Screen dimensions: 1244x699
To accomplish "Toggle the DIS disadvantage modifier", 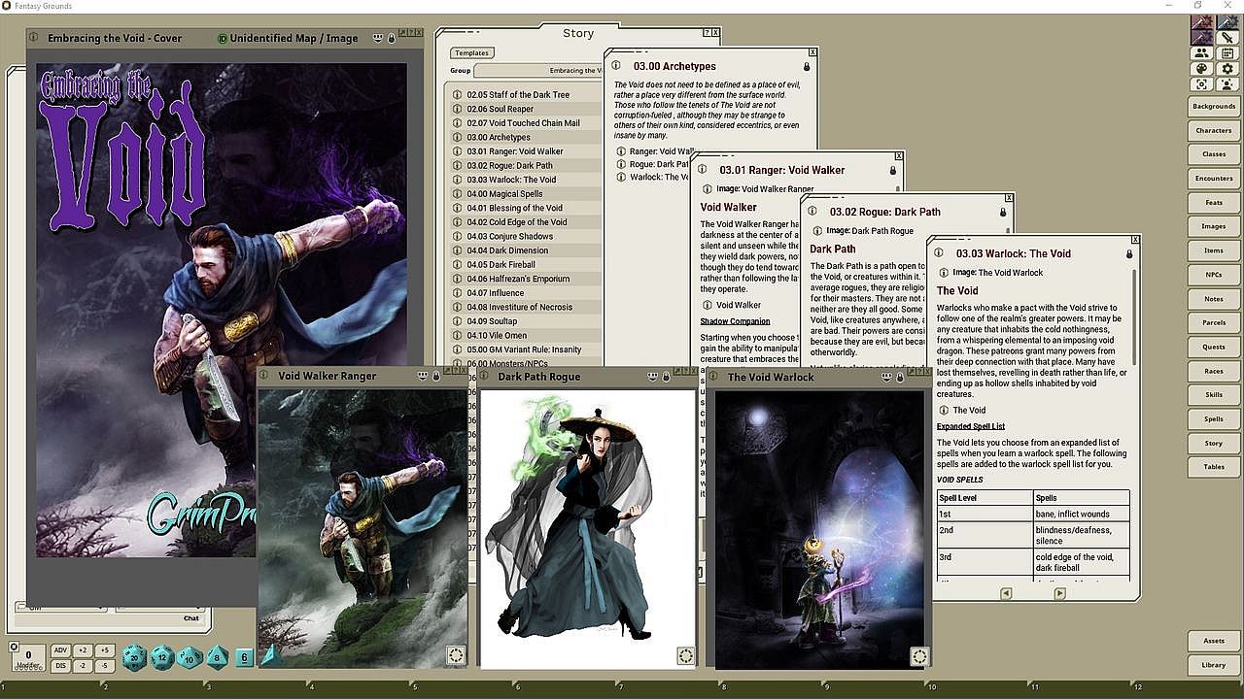I will (60, 665).
